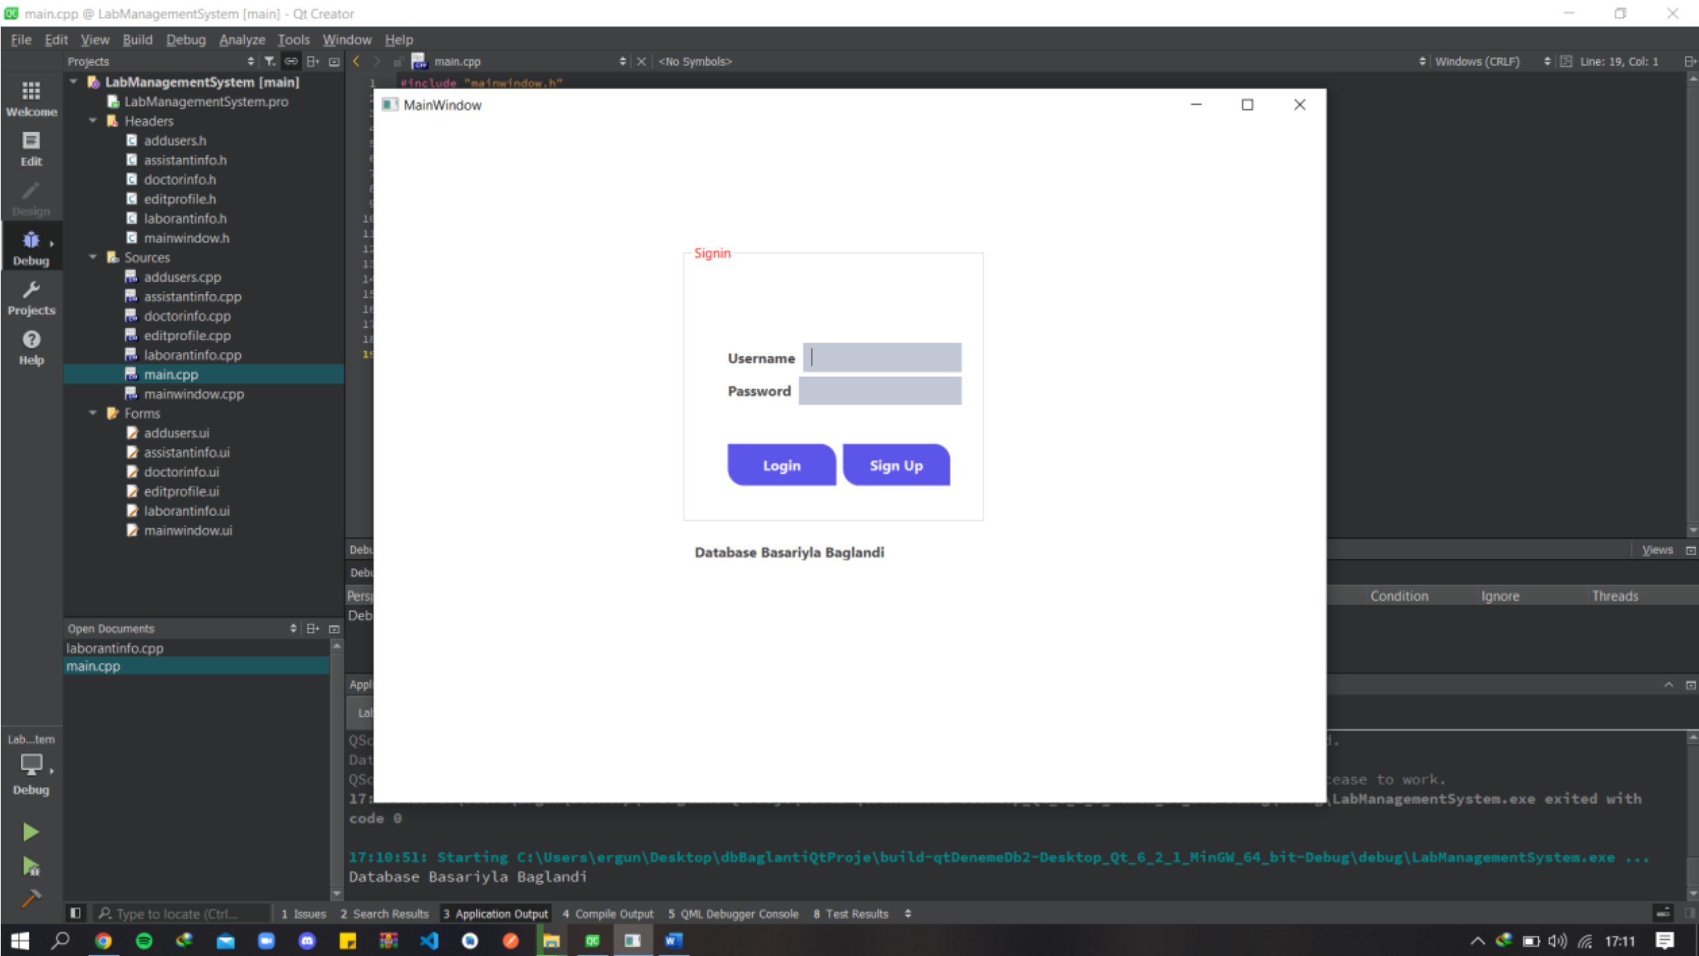The image size is (1699, 956).
Task: Select laborantinfo.ui in Forms
Action: 186,511
